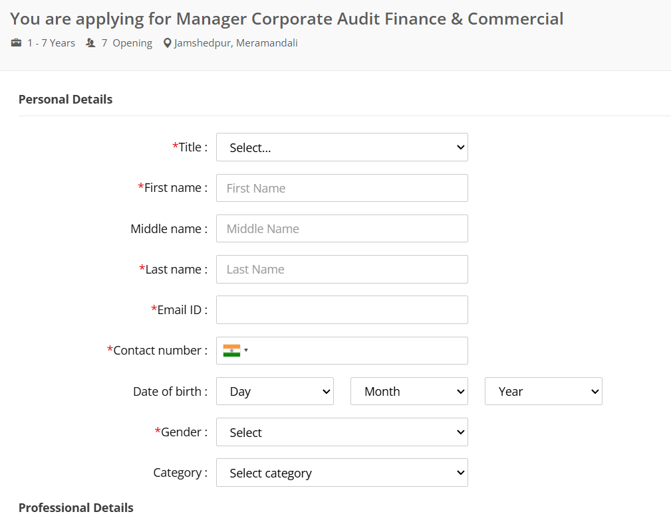Click the Professional Details section heading
This screenshot has width=671, height=514.
(x=76, y=507)
